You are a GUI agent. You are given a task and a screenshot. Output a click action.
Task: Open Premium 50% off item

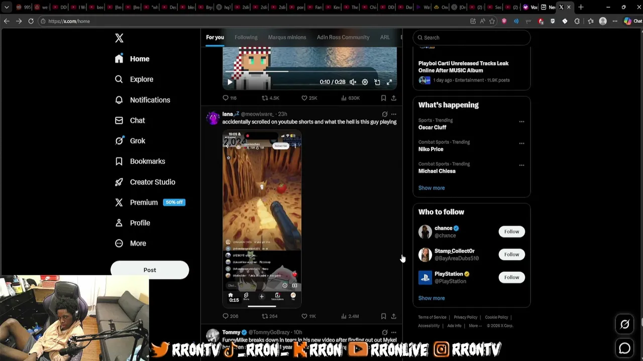(150, 203)
